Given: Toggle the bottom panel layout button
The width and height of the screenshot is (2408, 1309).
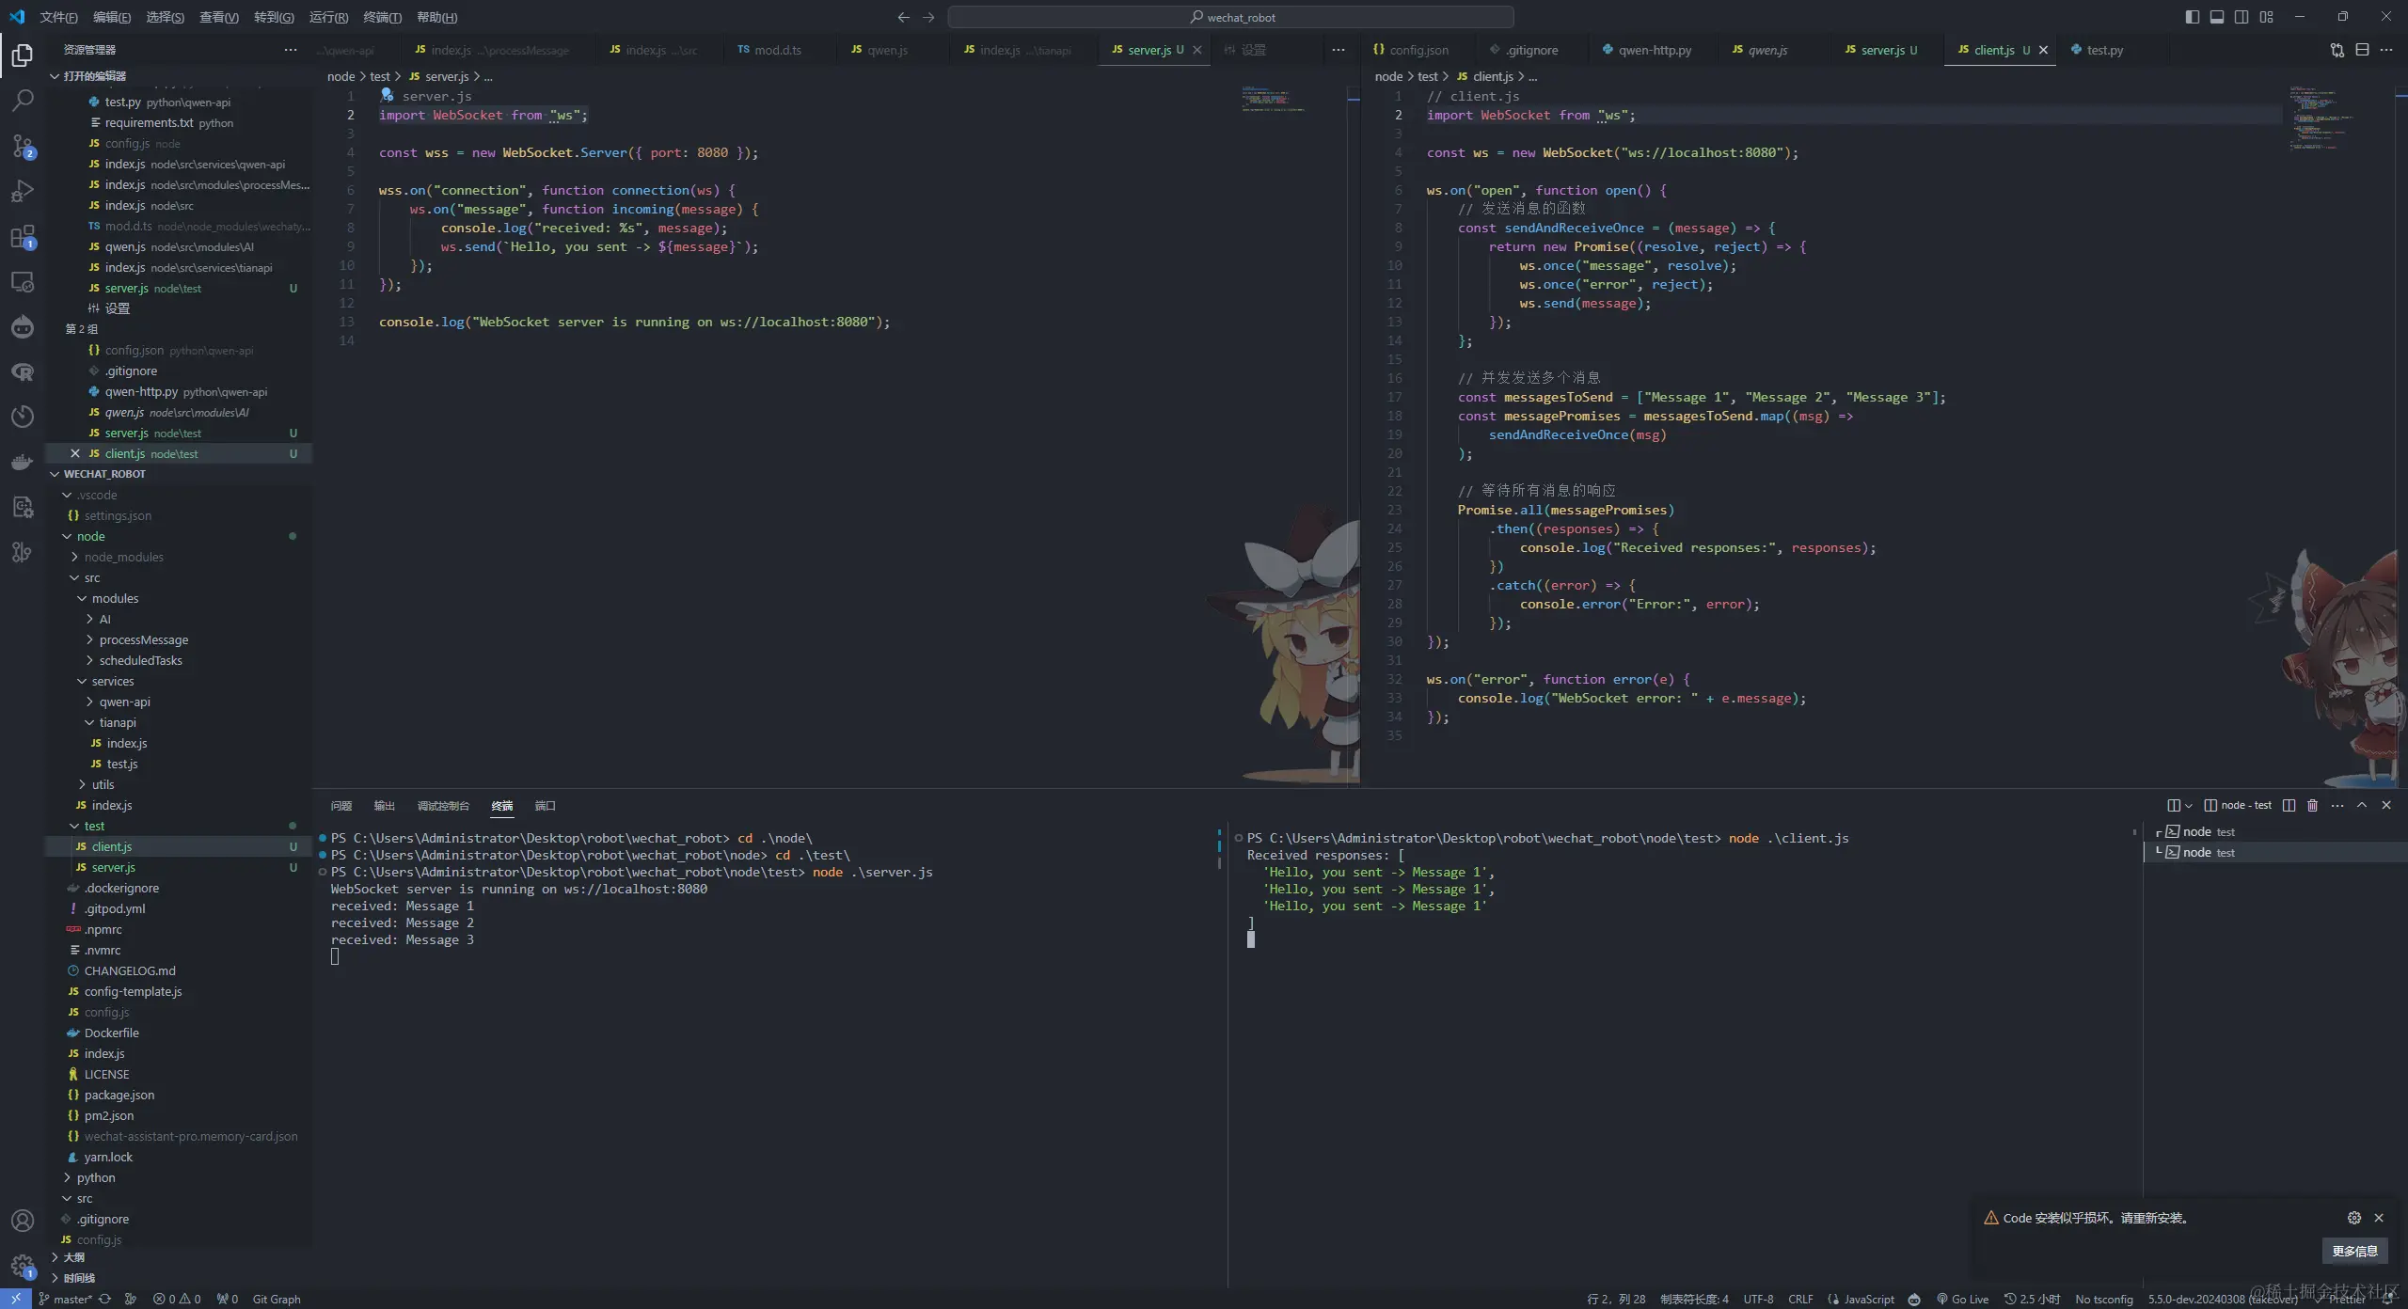Looking at the screenshot, I should click(2217, 17).
